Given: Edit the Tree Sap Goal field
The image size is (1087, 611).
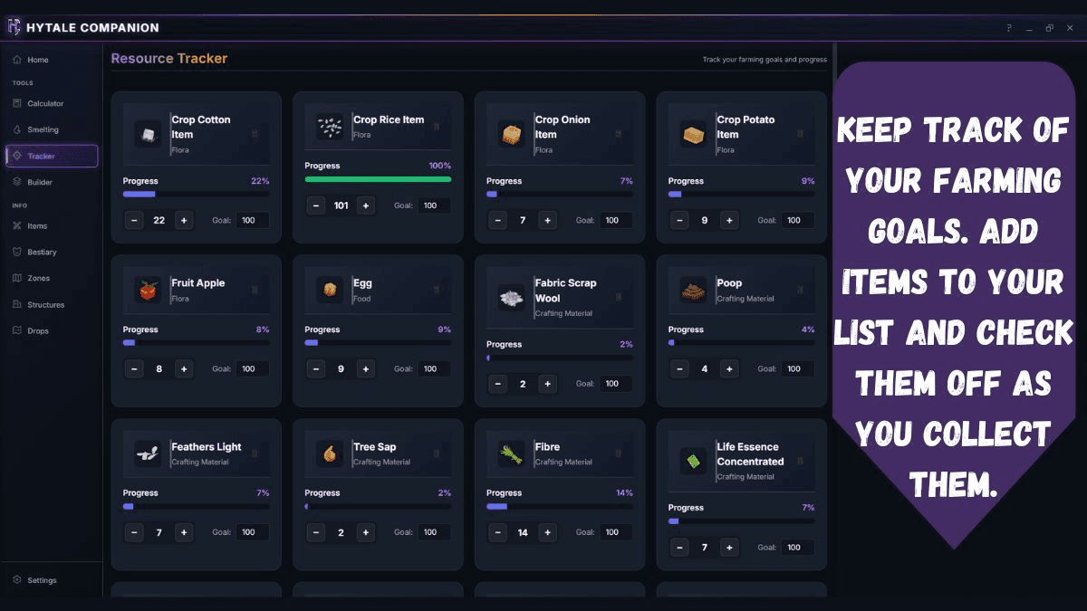Looking at the screenshot, I should (x=435, y=532).
